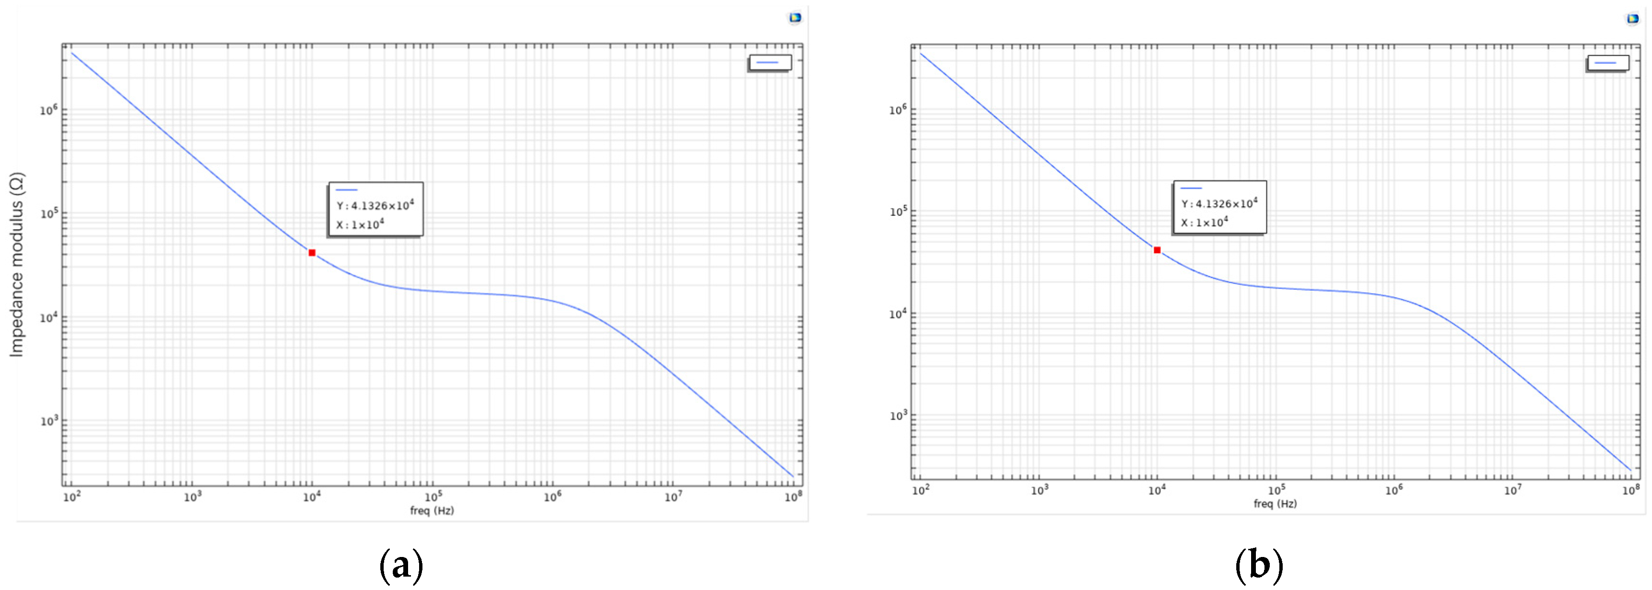Click the COMSOL logo icon above plot (b)

(x=1632, y=19)
